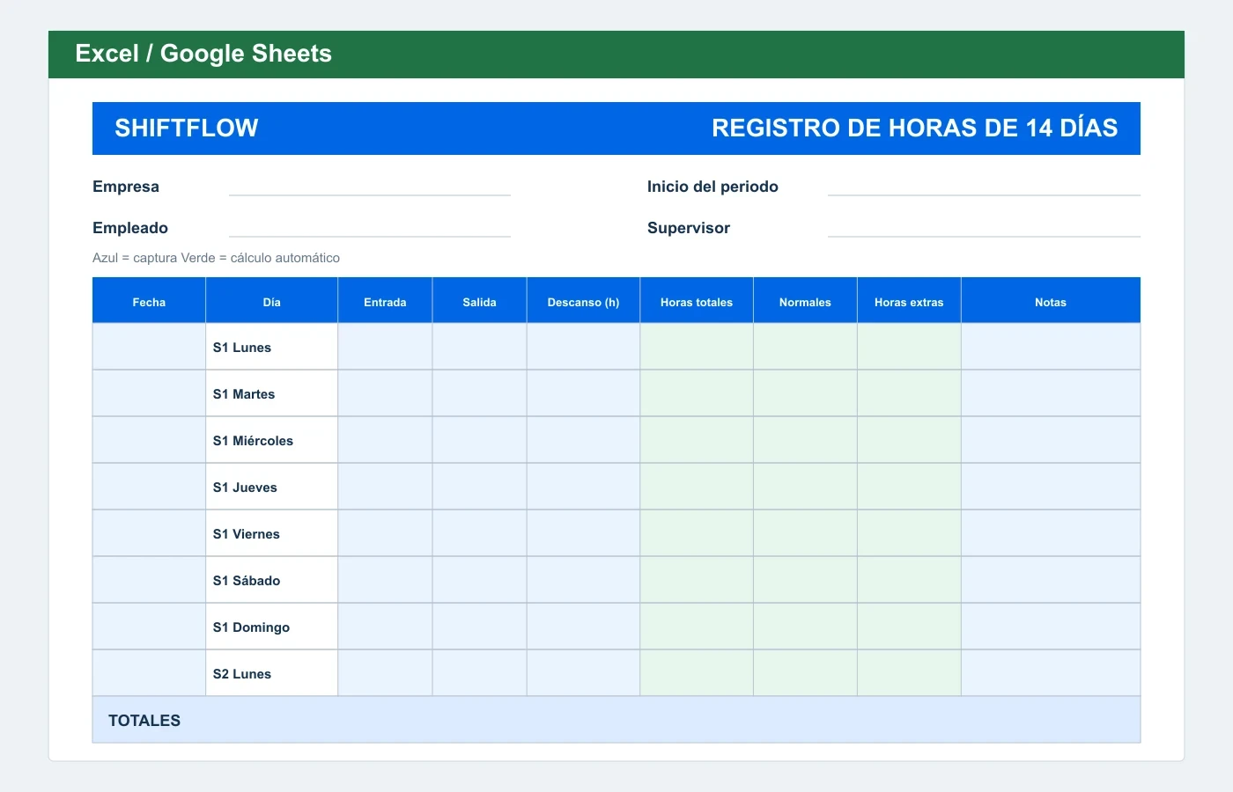1233x792 pixels.
Task: Select Horas totales cell in S1 Lunes row
Action: pyautogui.click(x=697, y=347)
